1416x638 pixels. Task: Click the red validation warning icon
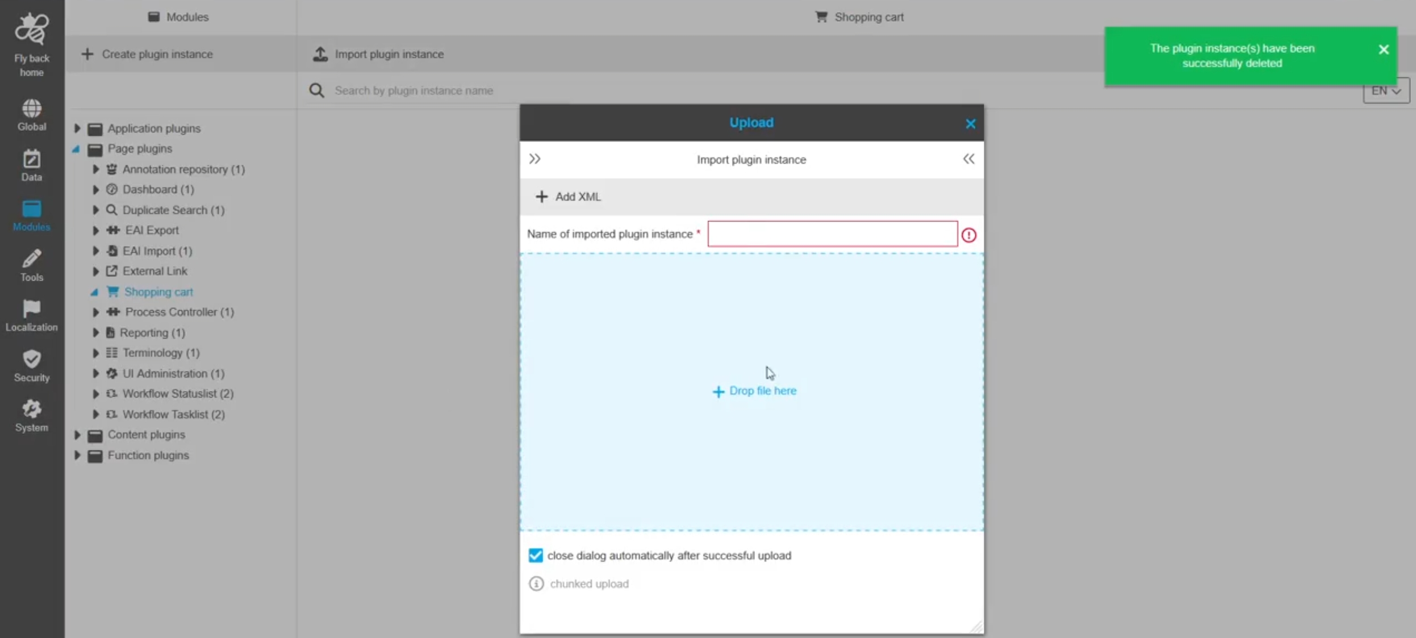(x=968, y=235)
